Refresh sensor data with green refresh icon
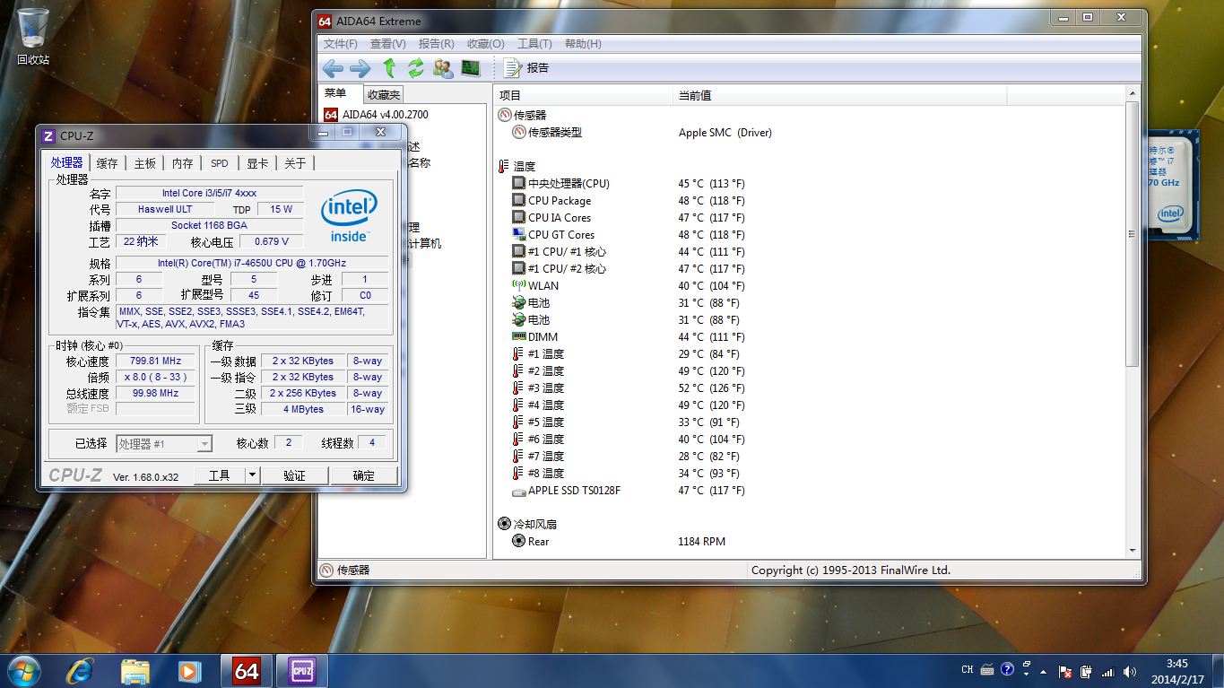Viewport: 1224px width, 688px height. (x=416, y=68)
